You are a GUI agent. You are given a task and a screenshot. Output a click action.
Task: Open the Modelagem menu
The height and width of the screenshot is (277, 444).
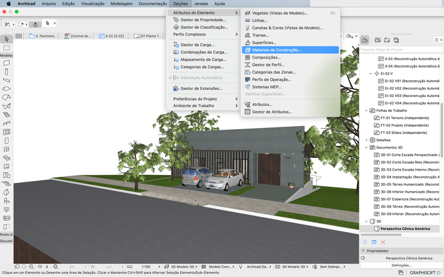122,4
